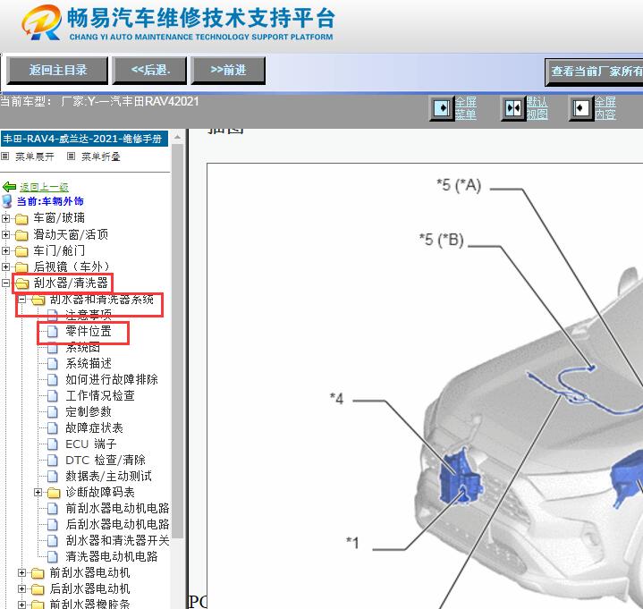The width and height of the screenshot is (643, 609).
Task: Click 当前:车辆外饰 heading icon
Action: point(6,201)
